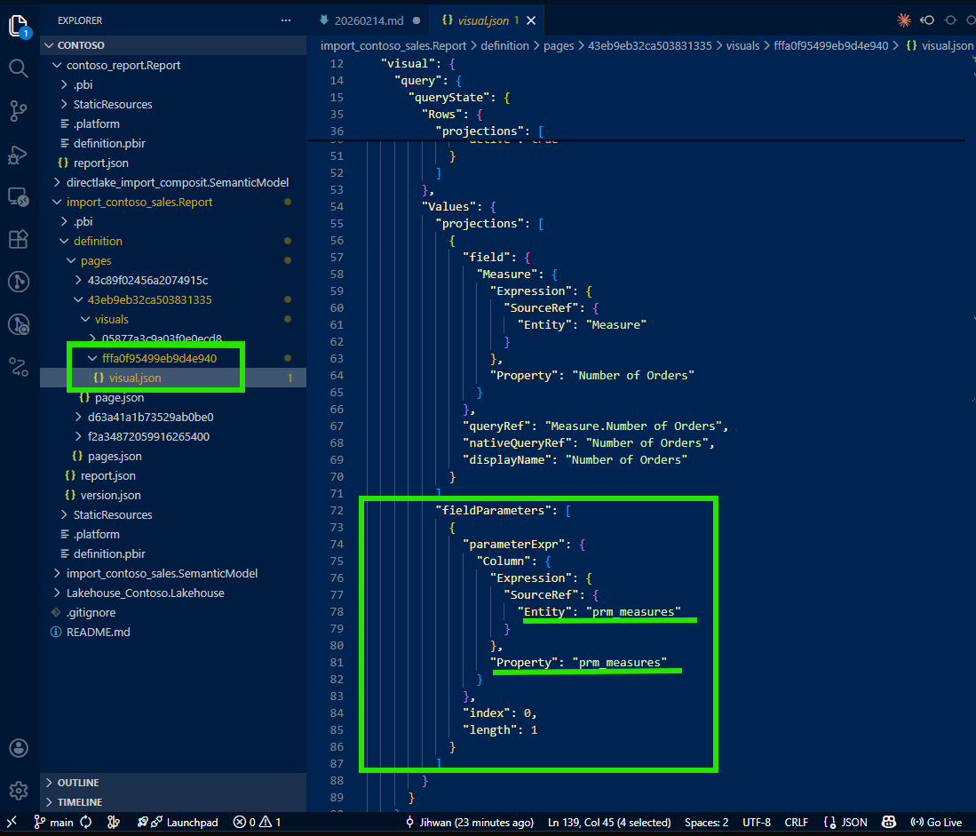Open the Extensions view icon
The width and height of the screenshot is (976, 836).
point(19,240)
